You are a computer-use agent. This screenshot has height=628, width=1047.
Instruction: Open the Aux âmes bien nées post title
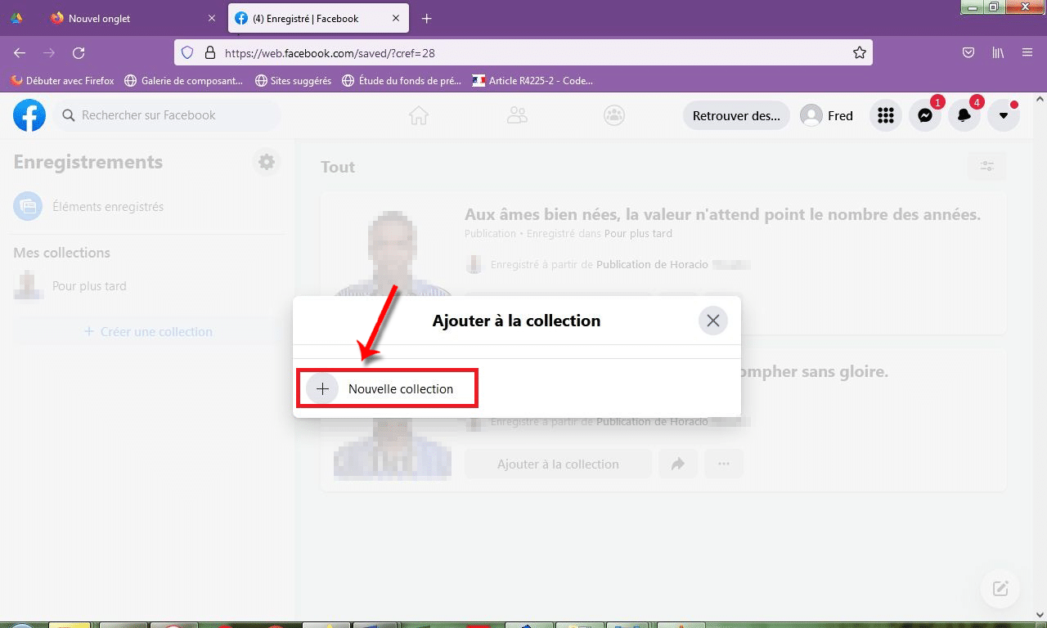(722, 214)
